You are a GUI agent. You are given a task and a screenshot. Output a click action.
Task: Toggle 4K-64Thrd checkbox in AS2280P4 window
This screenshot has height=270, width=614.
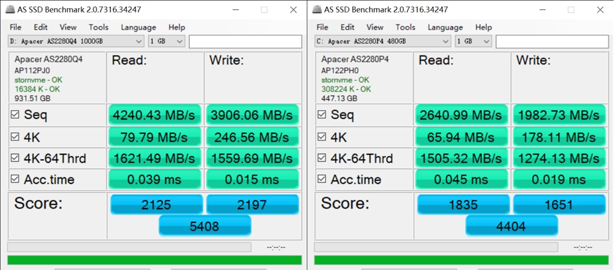click(x=322, y=158)
